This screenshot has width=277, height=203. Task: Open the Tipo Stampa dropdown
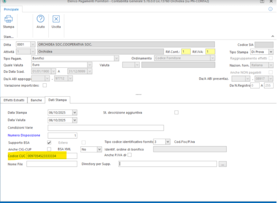tap(271, 51)
